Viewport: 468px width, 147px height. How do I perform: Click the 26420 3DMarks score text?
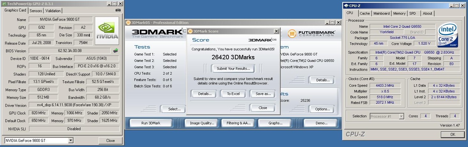(x=233, y=57)
